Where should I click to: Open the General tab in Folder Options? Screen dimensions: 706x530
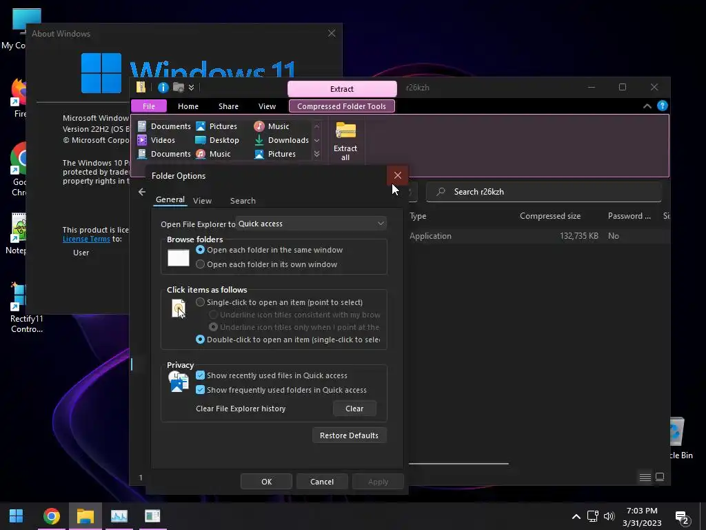coord(170,199)
